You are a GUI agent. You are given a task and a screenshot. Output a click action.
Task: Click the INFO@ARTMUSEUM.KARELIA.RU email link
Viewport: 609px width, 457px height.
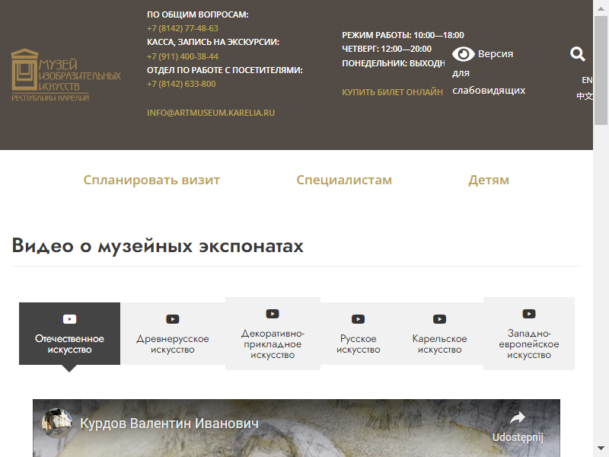(x=211, y=113)
